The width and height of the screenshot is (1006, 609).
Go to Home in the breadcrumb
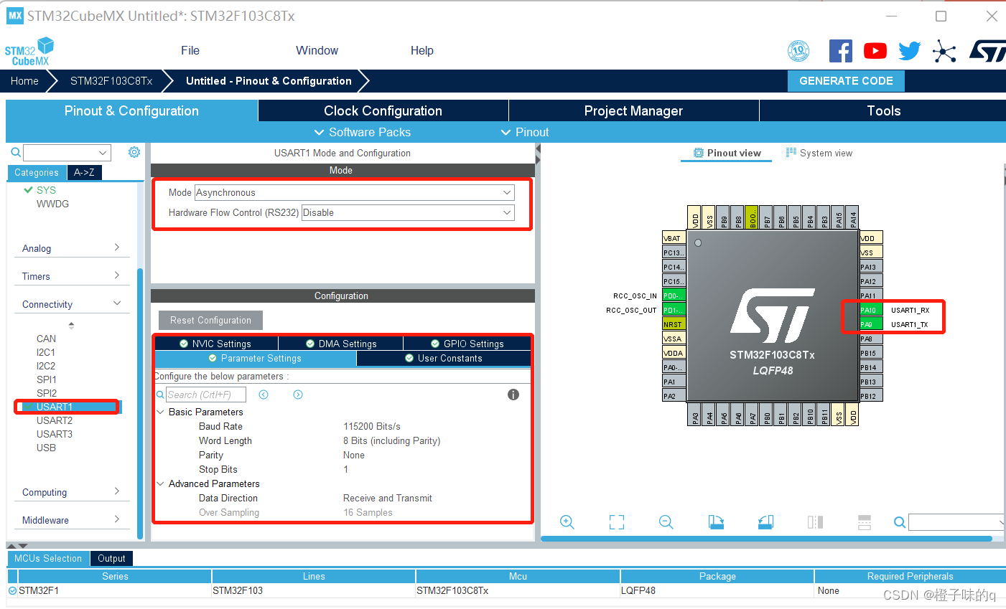coord(24,81)
